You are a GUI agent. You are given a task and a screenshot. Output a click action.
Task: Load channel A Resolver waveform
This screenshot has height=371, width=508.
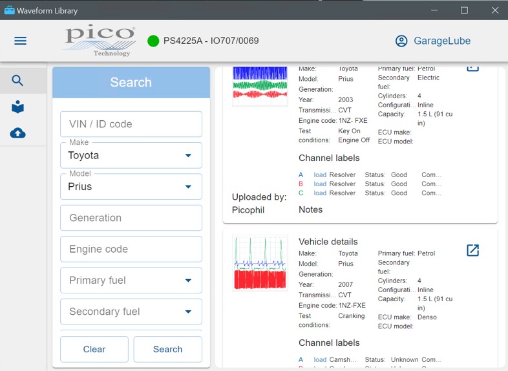coord(320,175)
